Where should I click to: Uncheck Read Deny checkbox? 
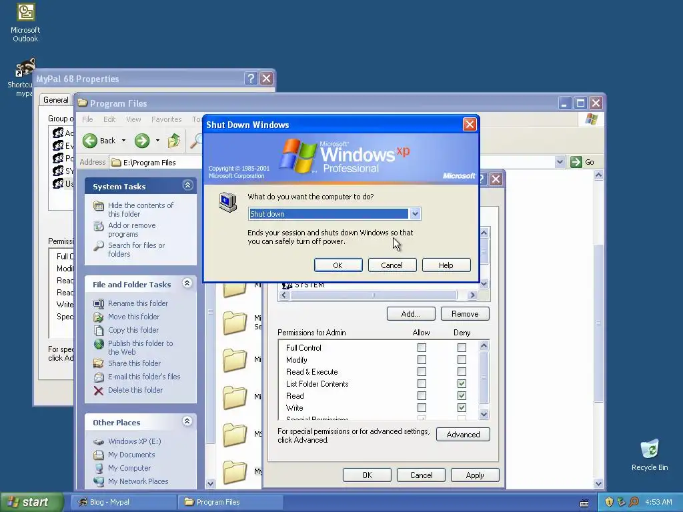point(462,396)
